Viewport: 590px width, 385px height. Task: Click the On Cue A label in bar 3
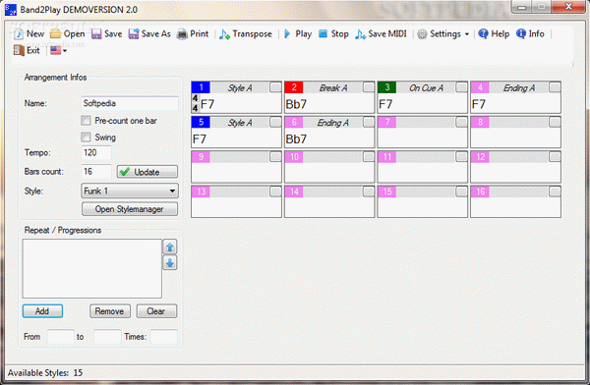tap(426, 88)
